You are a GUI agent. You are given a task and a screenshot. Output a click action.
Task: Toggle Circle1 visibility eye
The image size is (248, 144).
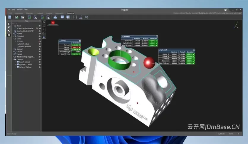(39, 52)
